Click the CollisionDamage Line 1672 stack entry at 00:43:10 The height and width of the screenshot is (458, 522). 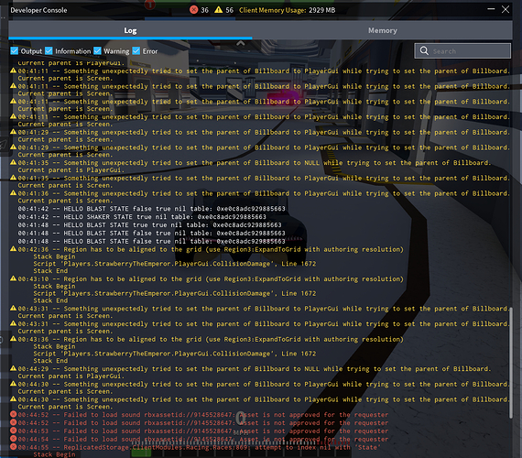coord(175,293)
